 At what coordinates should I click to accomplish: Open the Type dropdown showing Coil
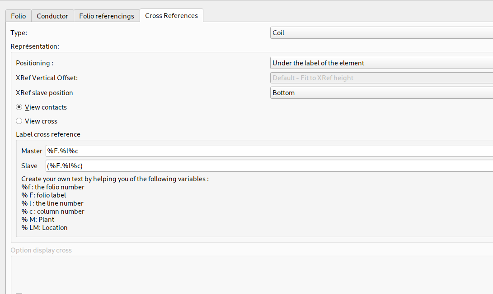pyautogui.click(x=381, y=33)
